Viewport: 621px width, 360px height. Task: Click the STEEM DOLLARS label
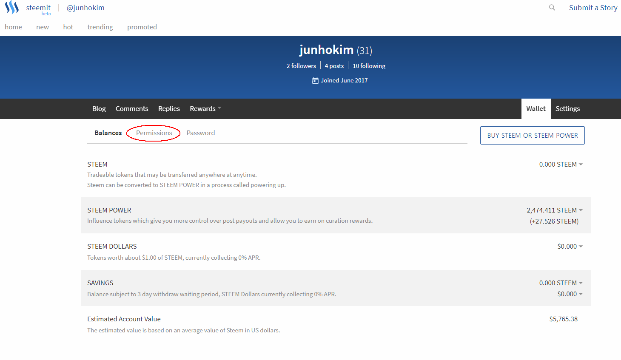112,247
